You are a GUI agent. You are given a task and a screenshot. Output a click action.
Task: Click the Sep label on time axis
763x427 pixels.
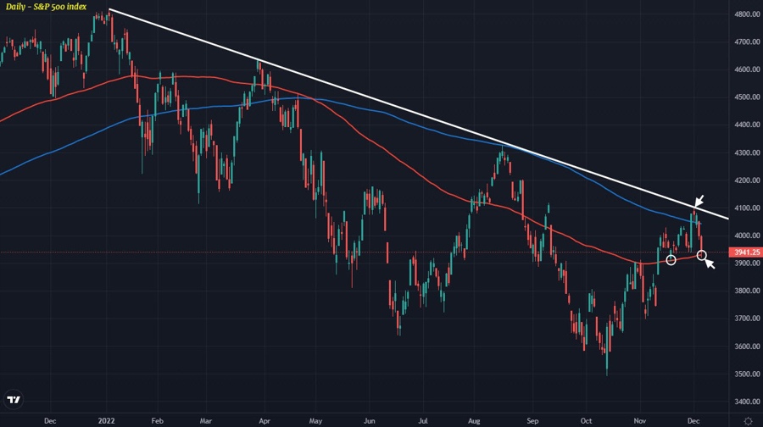[x=533, y=421]
